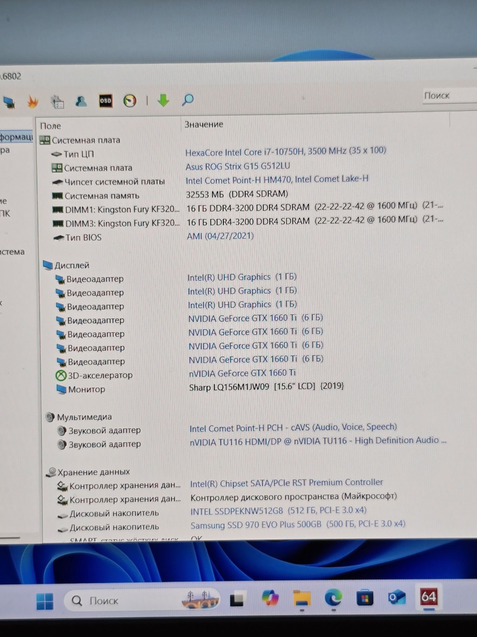Screen dimensions: 477x637
Task: Open the Intel Comet Point-H HM470 chipset link
Action: (x=277, y=180)
